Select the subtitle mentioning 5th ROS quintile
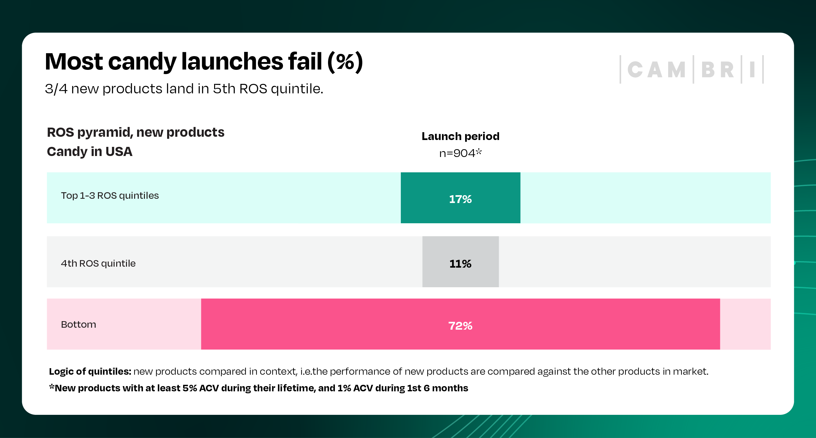This screenshot has width=816, height=438. 184,89
